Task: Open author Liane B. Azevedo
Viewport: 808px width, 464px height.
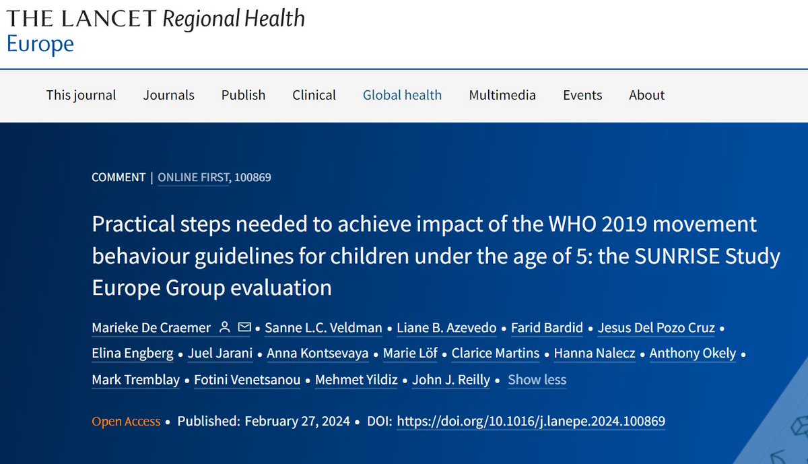Action: [446, 329]
